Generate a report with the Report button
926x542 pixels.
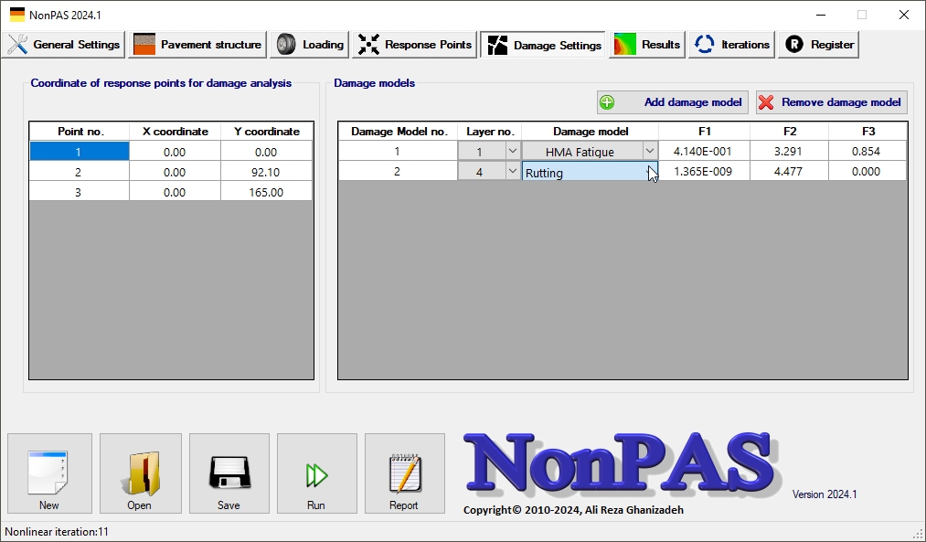pyautogui.click(x=404, y=473)
